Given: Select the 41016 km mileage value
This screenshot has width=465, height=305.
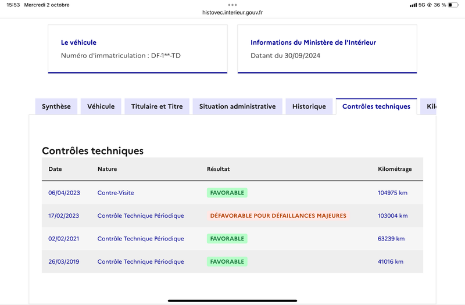Looking at the screenshot, I should coord(391,262).
